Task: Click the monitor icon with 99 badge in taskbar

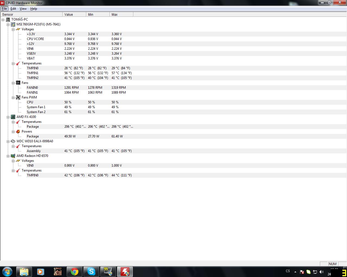Action: coord(108,272)
